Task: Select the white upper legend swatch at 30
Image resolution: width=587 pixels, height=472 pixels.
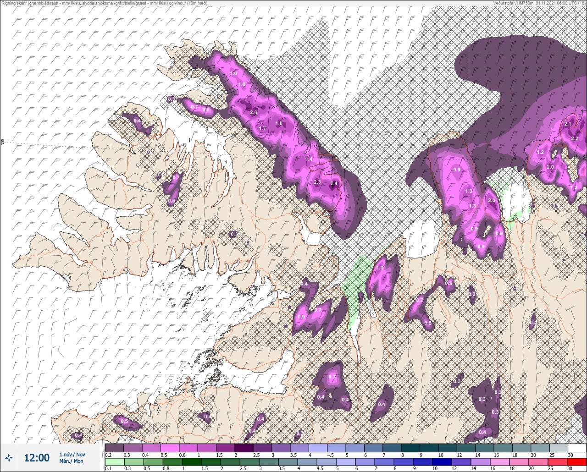Action: 577,448
